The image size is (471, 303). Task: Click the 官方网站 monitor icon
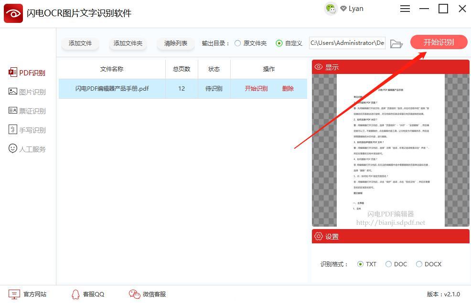[x=14, y=294]
